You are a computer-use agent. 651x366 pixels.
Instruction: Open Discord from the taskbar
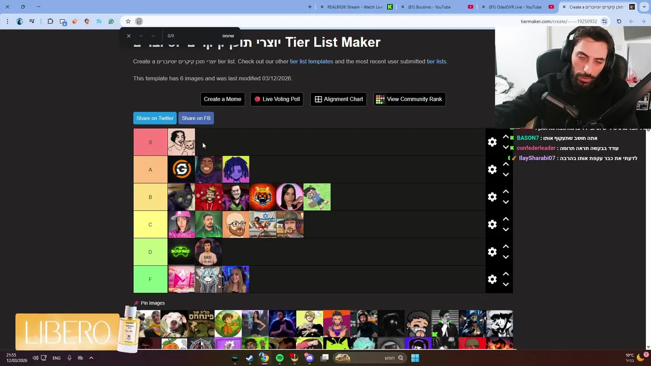point(309,358)
